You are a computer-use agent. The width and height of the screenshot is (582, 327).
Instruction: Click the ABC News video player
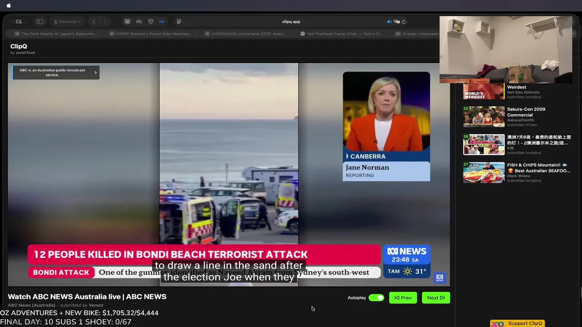pos(229,175)
